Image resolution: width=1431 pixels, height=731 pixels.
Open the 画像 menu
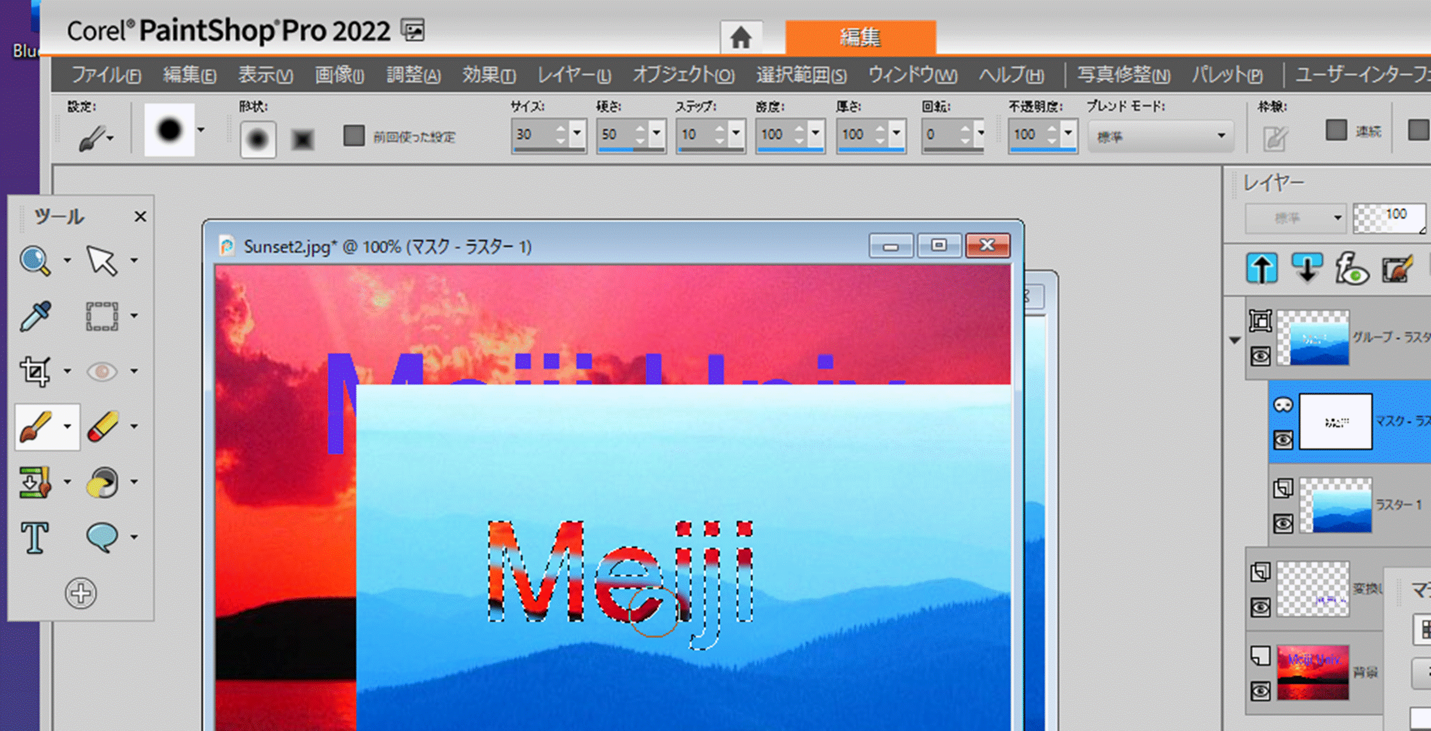pos(339,75)
